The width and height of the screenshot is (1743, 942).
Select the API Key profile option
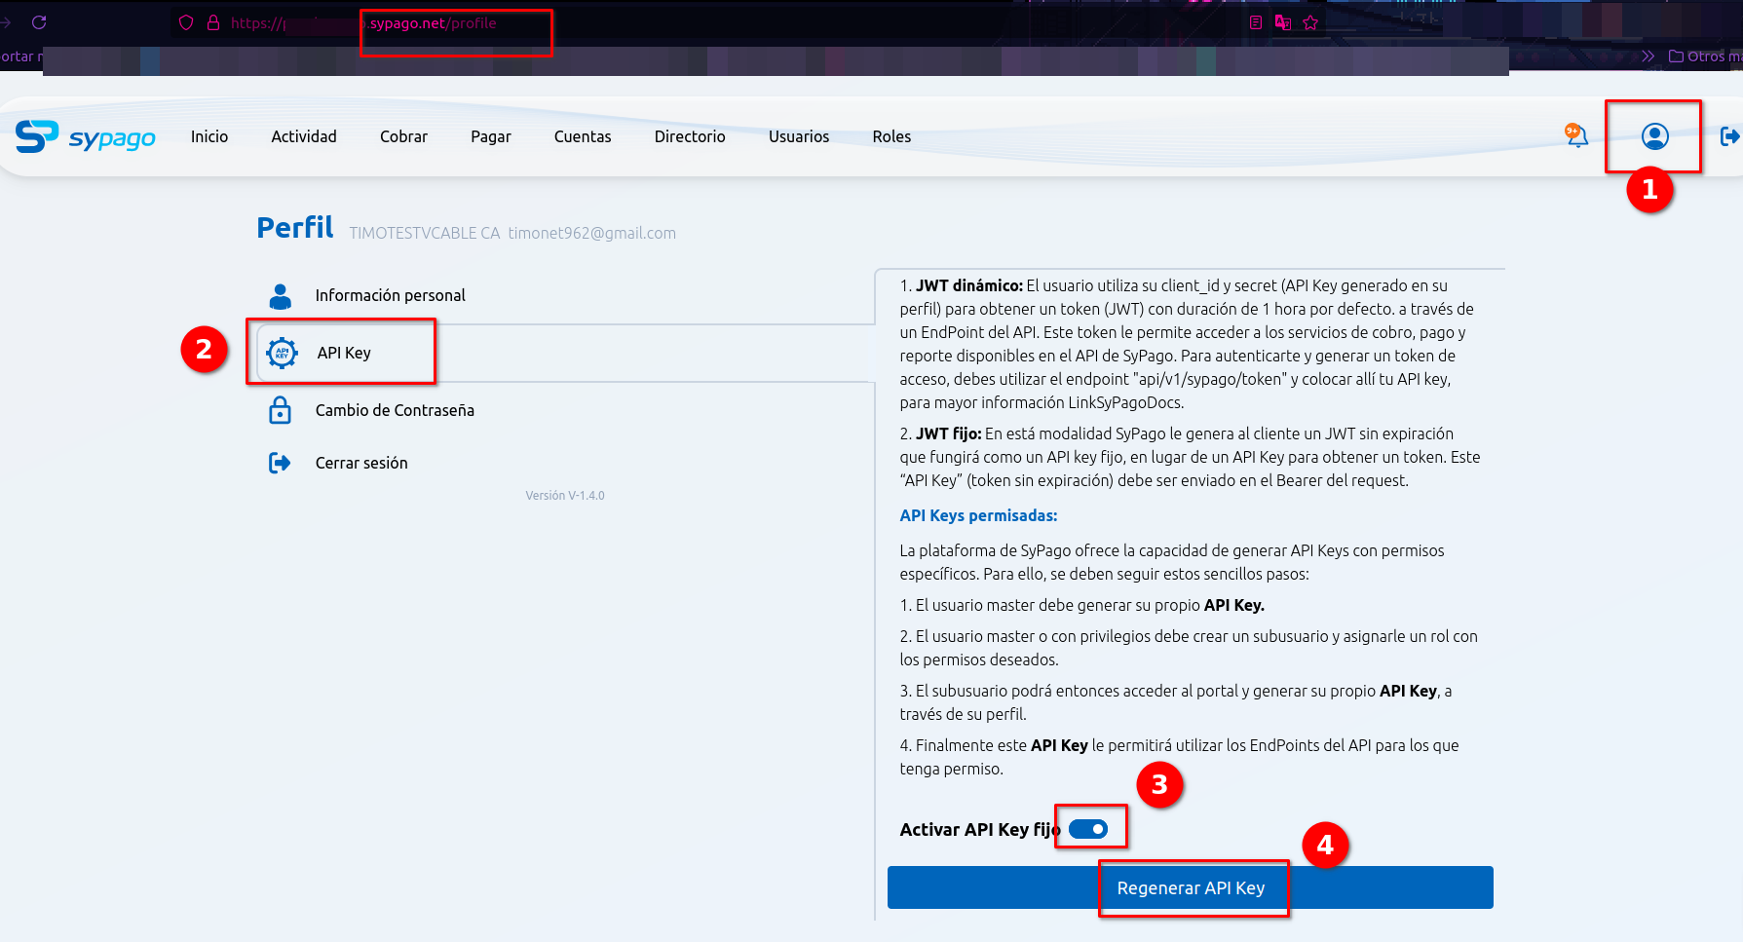click(x=565, y=353)
